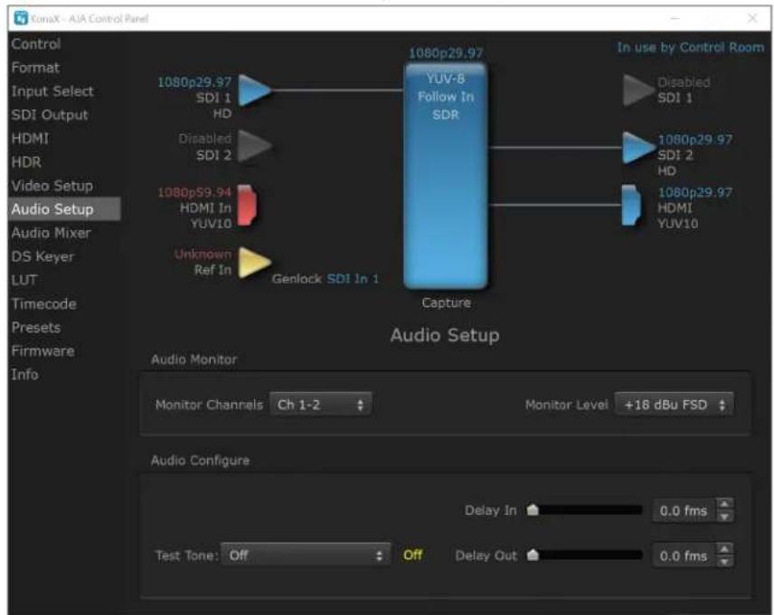Decrease Delay Out with down arrow
The width and height of the screenshot is (774, 615).
[724, 562]
